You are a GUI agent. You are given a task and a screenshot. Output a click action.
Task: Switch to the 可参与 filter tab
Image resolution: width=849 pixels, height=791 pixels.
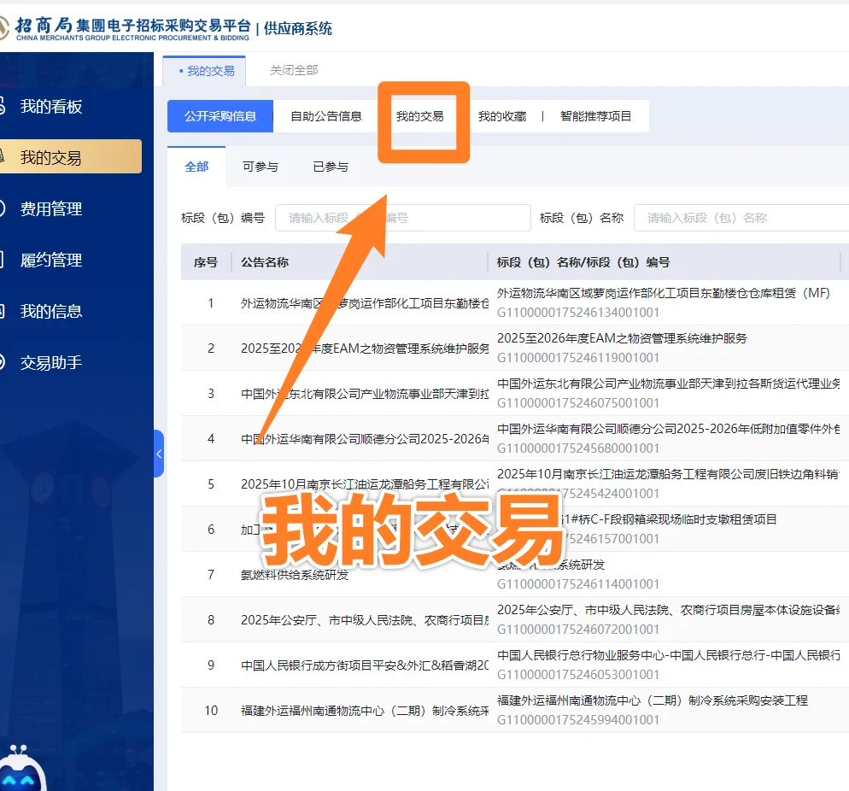[262, 167]
